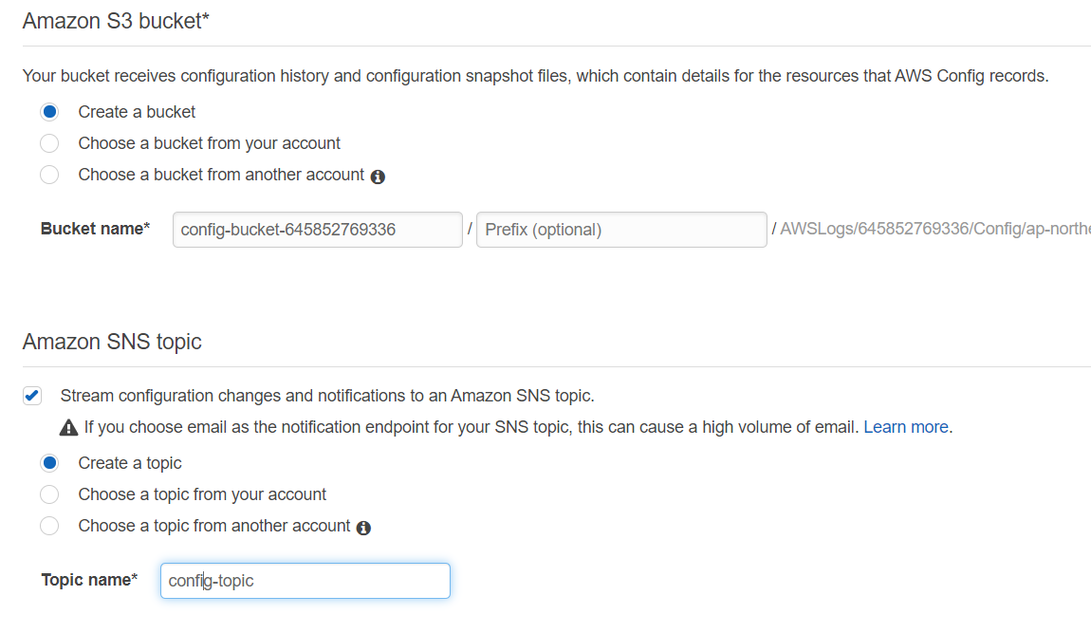Click the Bucket name input field
1091x633 pixels.
tap(317, 230)
